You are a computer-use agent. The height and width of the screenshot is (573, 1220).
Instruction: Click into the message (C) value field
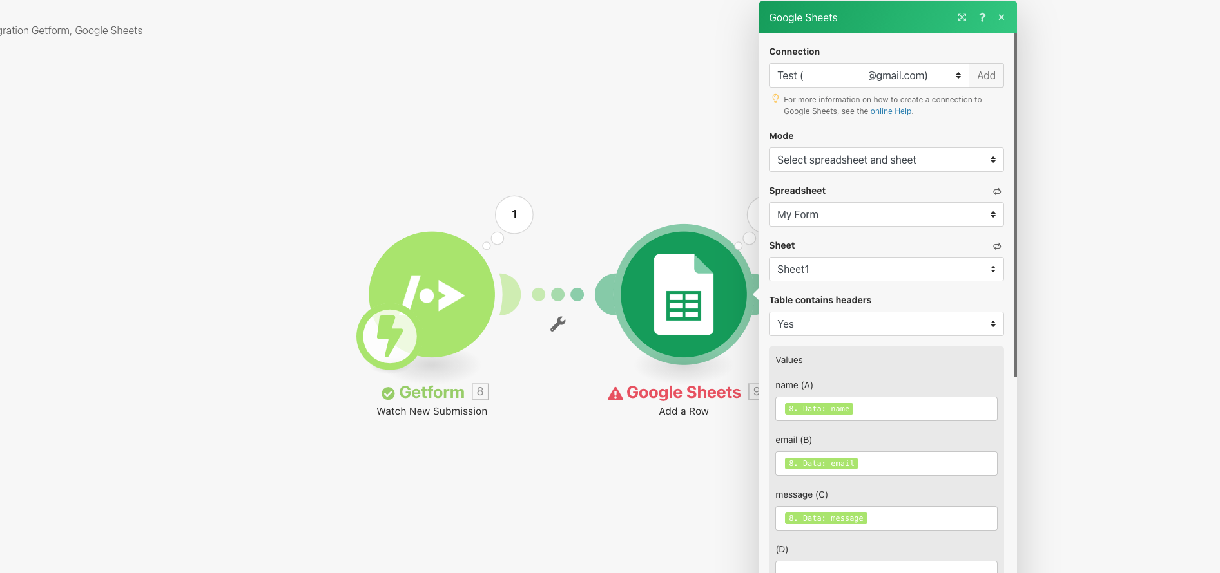tap(886, 518)
